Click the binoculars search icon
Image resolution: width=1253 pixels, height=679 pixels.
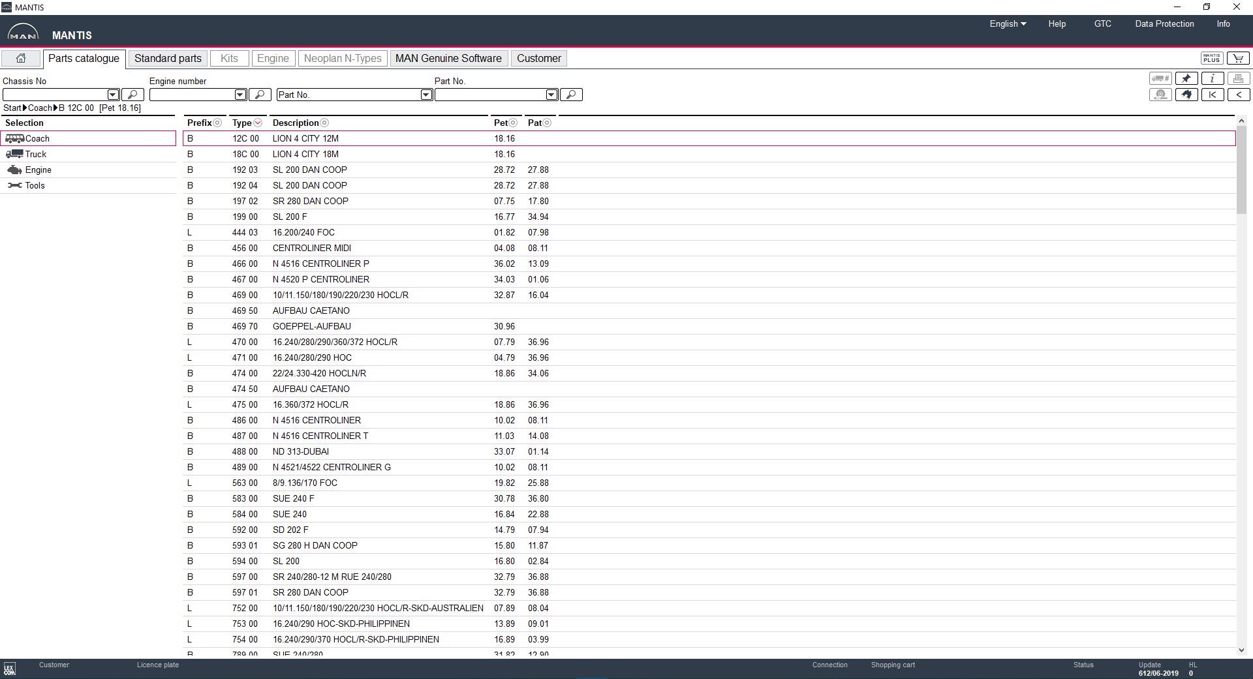point(1186,95)
